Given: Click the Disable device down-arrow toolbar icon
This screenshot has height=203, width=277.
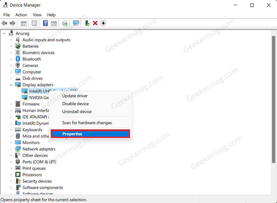Looking at the screenshot, I should tap(103, 23).
